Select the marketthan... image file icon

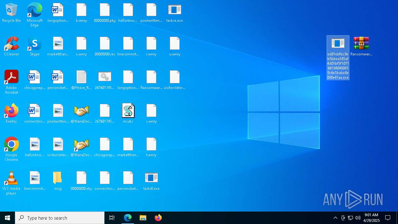(58, 47)
